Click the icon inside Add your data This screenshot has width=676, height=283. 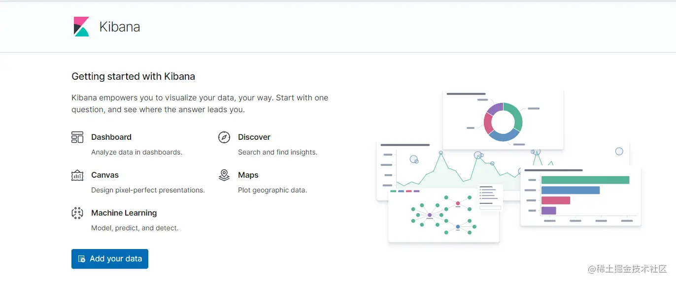(x=82, y=259)
